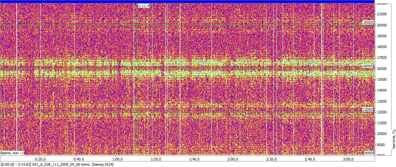The height and width of the screenshot is (167, 396).
Task: Jump to 3:00.0 on the time axis
Action: pos(348,159)
